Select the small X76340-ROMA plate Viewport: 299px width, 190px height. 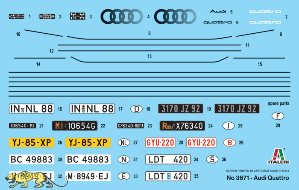(131, 126)
